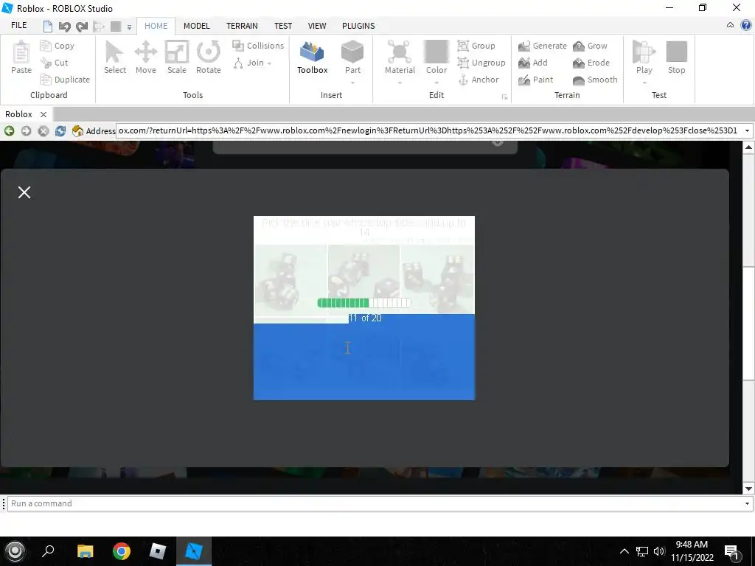The height and width of the screenshot is (566, 755).
Task: Switch to the HOME ribbon tab
Action: (x=156, y=26)
